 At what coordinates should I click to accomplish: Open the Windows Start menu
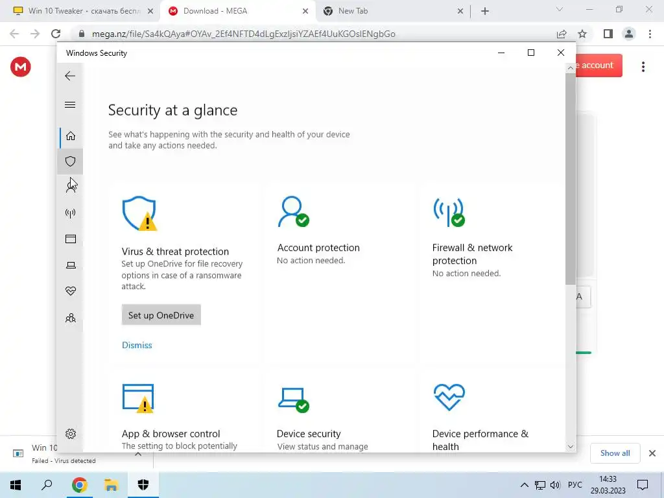click(16, 485)
